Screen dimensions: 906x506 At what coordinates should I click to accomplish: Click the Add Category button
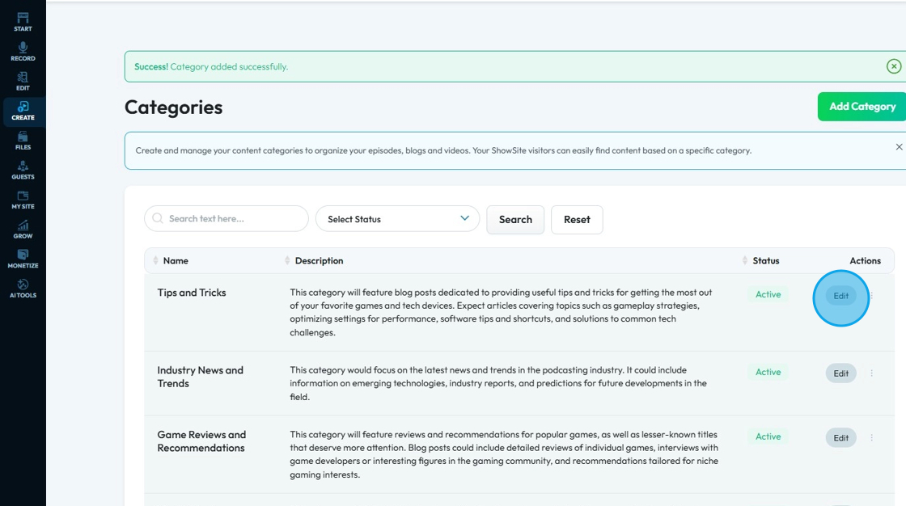(862, 107)
